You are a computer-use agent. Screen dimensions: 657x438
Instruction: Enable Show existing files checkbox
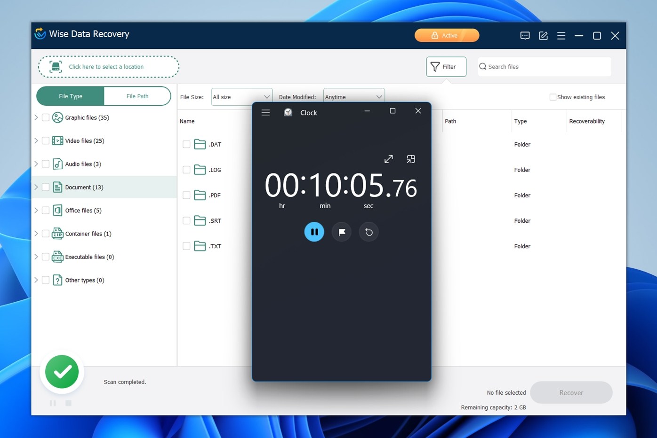pos(553,97)
